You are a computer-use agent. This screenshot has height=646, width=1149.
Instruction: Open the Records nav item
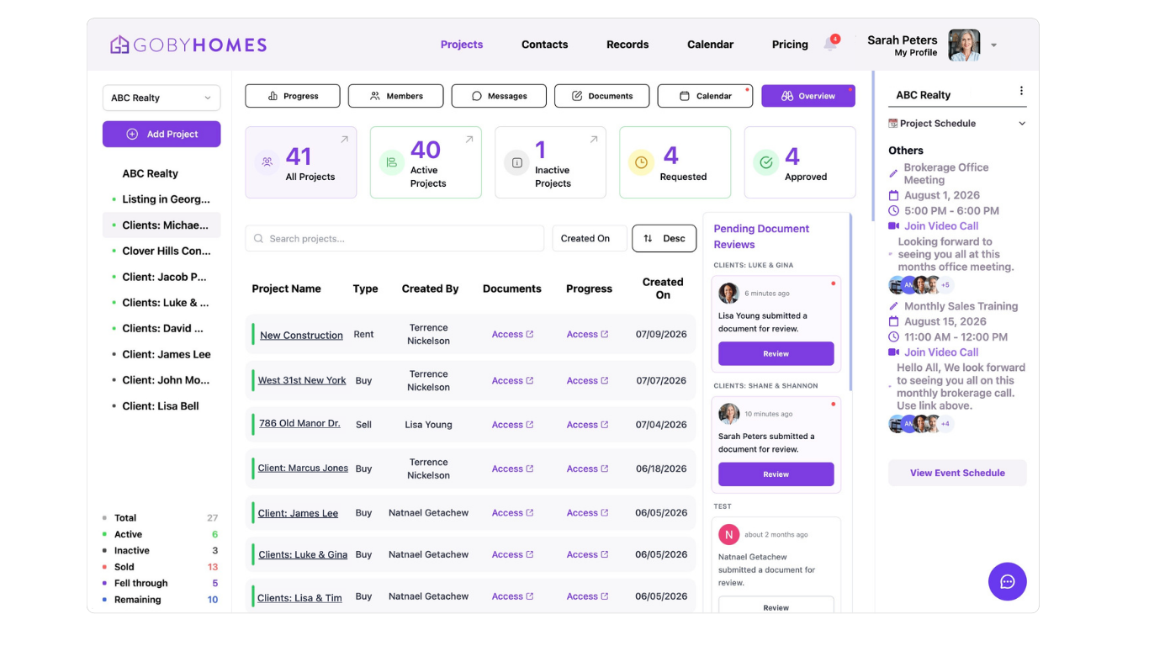pyautogui.click(x=627, y=45)
